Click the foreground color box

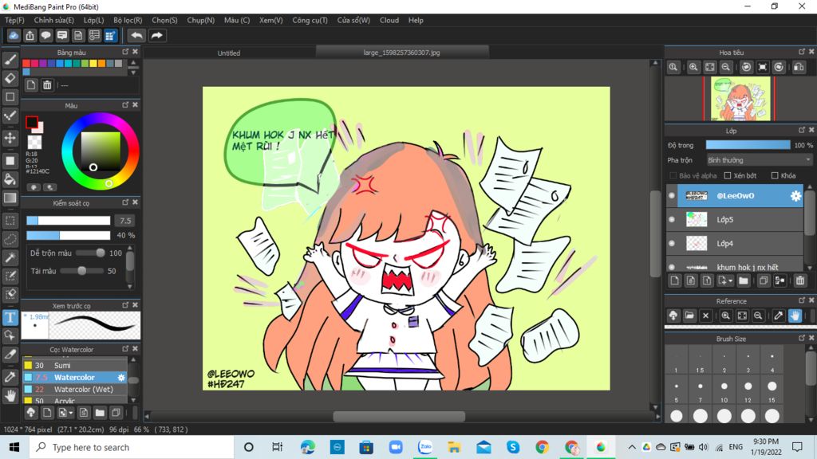point(32,122)
